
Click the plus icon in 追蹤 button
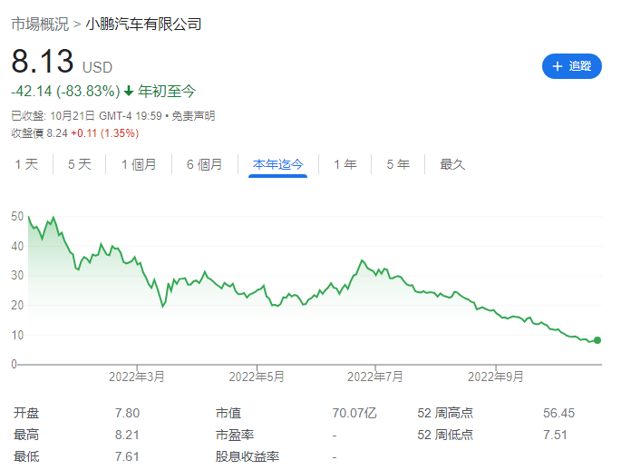(x=558, y=66)
